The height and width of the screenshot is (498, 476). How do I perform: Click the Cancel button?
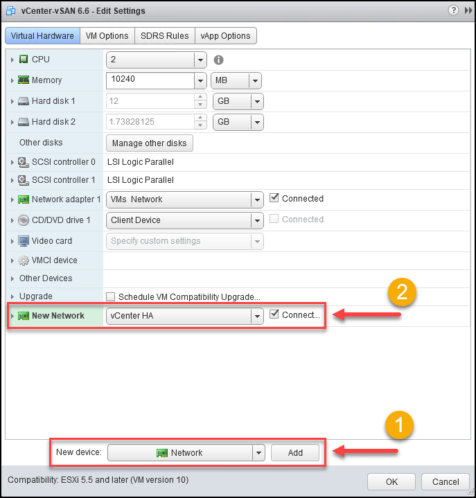point(446,482)
